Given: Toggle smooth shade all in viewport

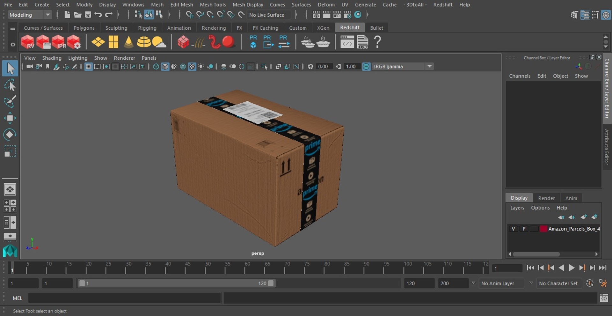Looking at the screenshot, I should click(x=165, y=66).
